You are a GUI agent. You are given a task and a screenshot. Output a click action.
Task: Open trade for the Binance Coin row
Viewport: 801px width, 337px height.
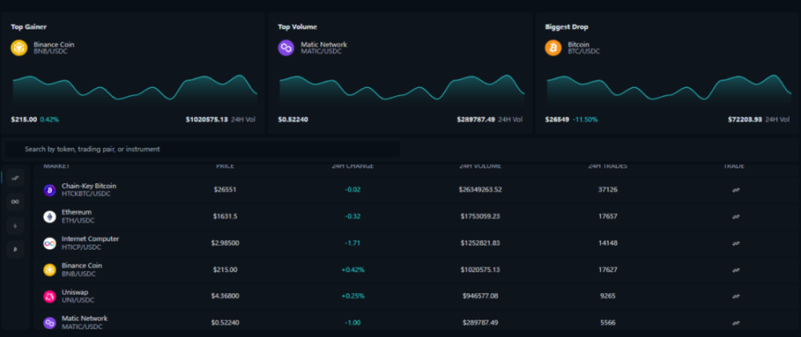point(736,270)
